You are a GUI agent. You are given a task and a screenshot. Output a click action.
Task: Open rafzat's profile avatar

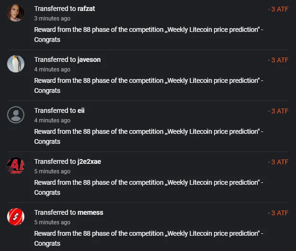[16, 13]
